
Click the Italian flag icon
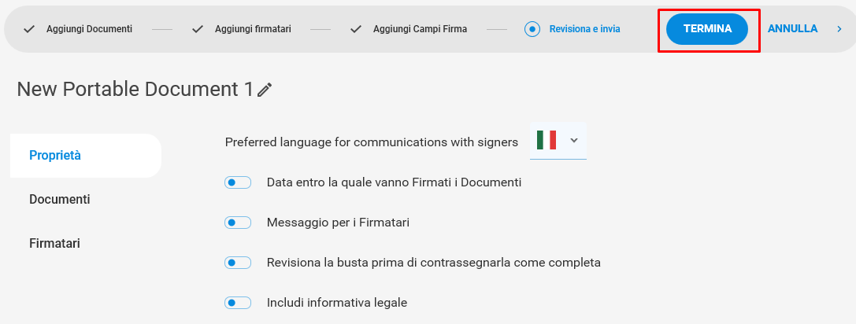(547, 140)
